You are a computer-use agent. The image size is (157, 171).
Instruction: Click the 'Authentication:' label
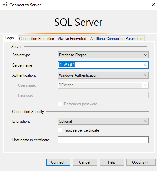[x=24, y=75]
